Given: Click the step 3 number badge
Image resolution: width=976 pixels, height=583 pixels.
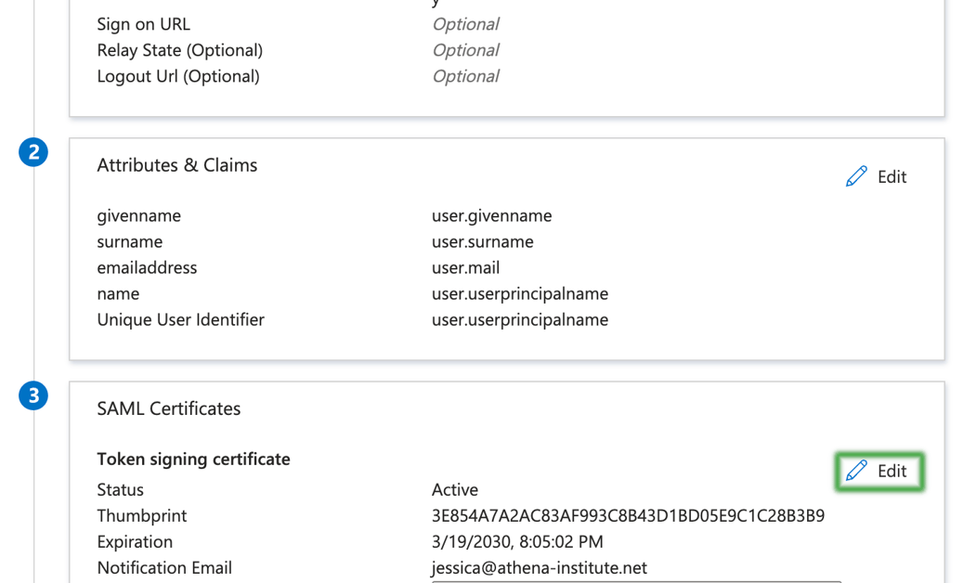Looking at the screenshot, I should [33, 395].
